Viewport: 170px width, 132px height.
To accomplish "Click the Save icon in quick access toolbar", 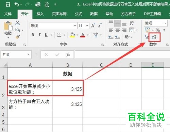I will 8,5.
